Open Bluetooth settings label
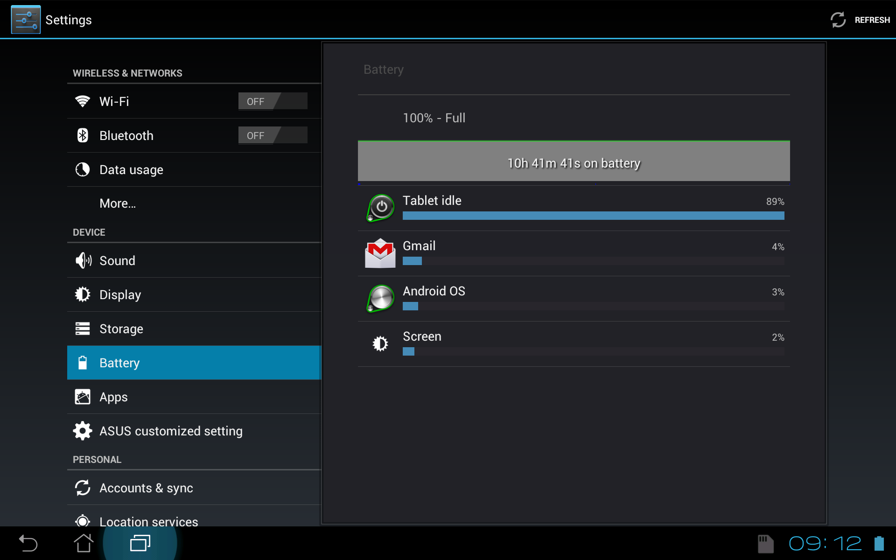896x560 pixels. [126, 135]
